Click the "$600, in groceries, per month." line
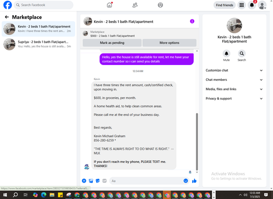 115,98
